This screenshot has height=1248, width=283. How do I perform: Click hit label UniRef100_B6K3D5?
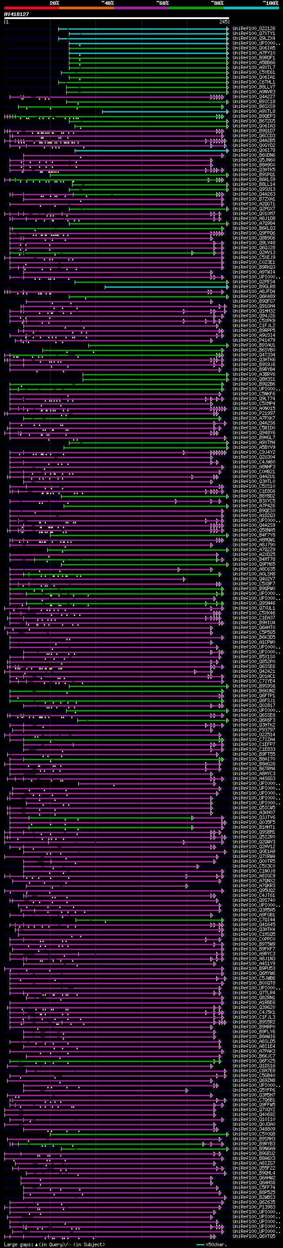point(254,638)
